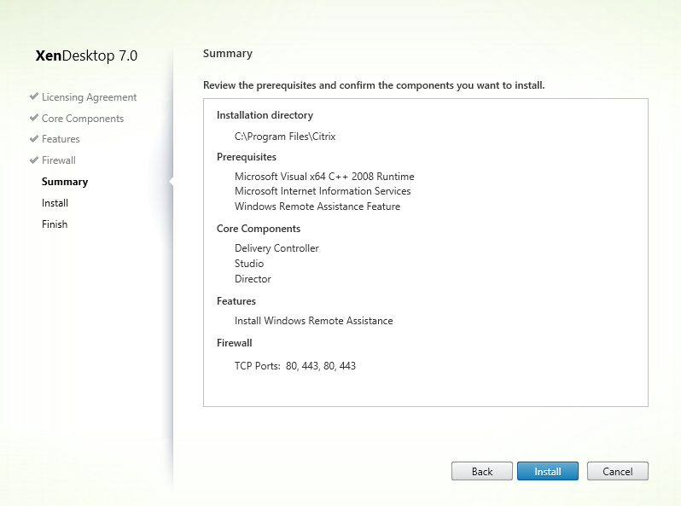Click the Install button
Viewport: 681px width, 506px height.
tap(547, 471)
